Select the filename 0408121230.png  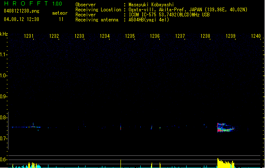[21, 11]
